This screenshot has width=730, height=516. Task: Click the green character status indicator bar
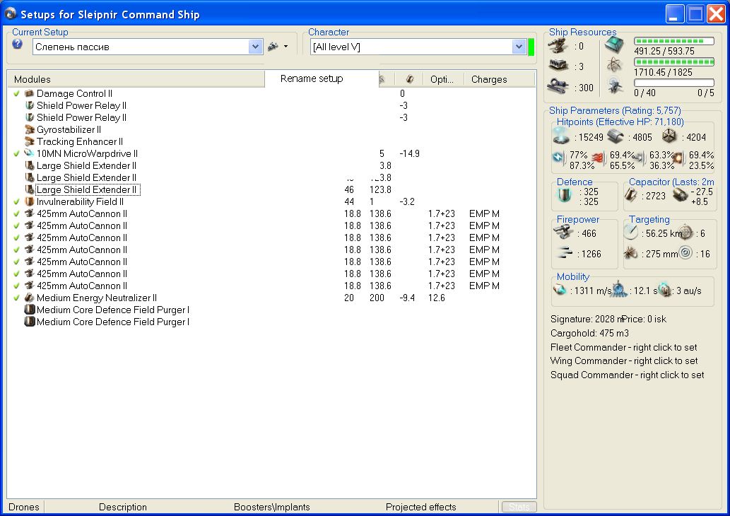tap(531, 47)
